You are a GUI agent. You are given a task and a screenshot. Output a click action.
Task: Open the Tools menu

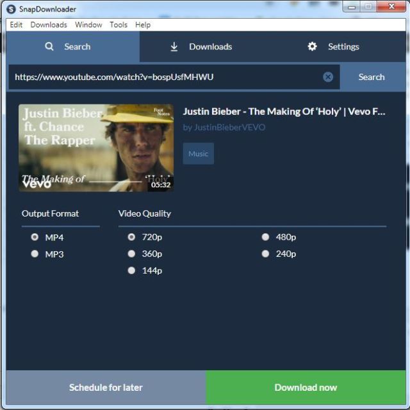pos(119,25)
